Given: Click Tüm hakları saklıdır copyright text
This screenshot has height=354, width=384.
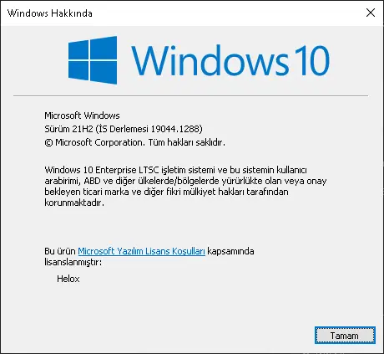Looking at the screenshot, I should (x=186, y=142).
